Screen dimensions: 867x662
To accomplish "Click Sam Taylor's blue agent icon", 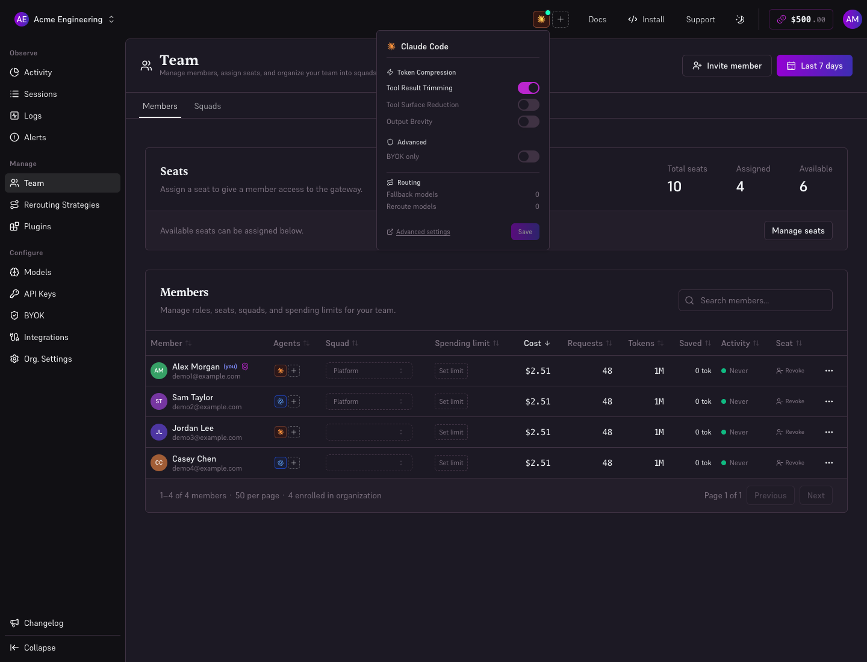I will coord(280,401).
